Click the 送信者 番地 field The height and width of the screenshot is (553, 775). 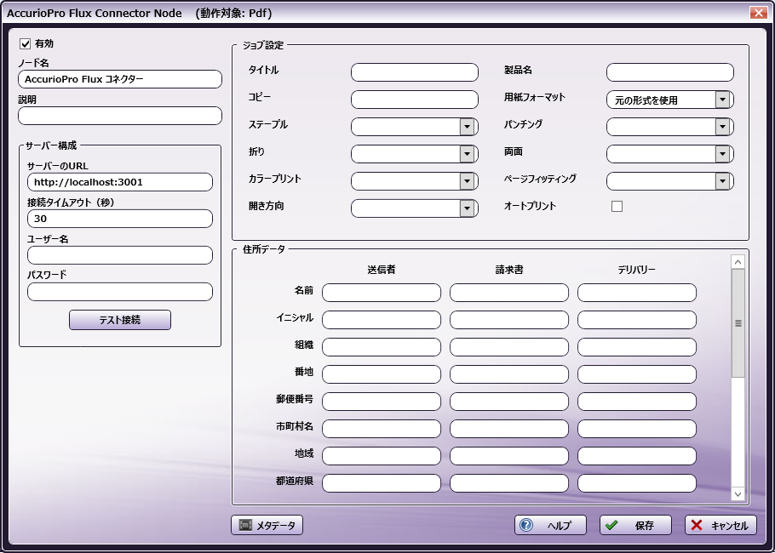coord(382,374)
